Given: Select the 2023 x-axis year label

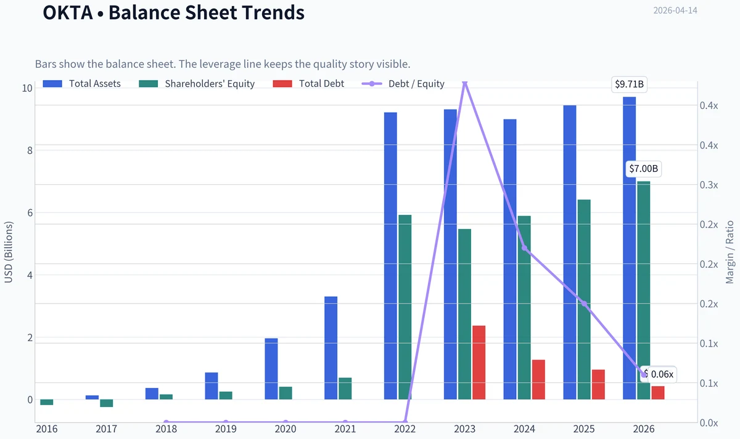Looking at the screenshot, I should click(x=464, y=429).
